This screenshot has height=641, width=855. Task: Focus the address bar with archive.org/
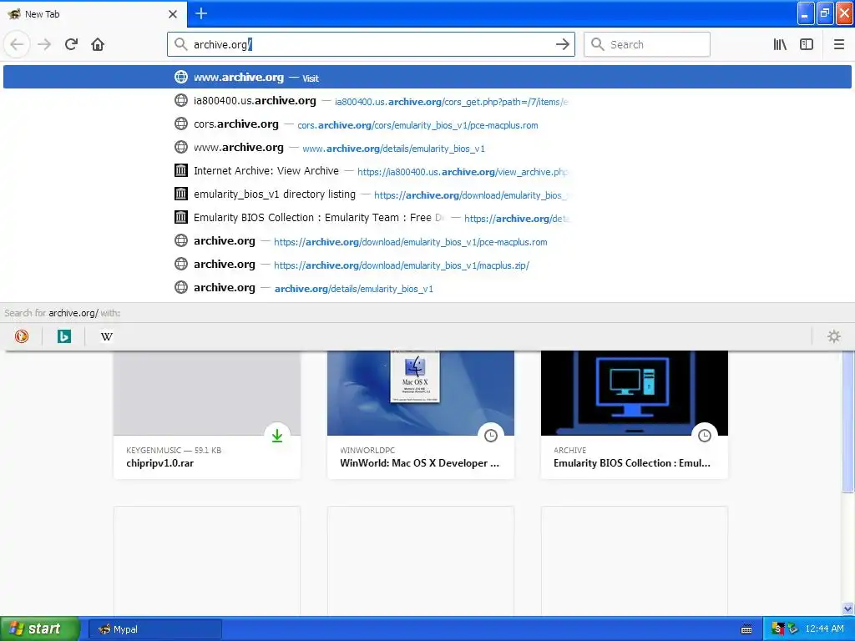371,44
